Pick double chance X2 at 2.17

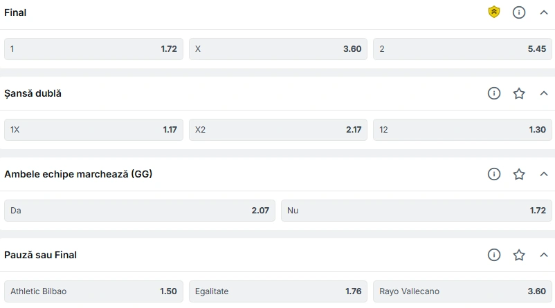pos(278,130)
